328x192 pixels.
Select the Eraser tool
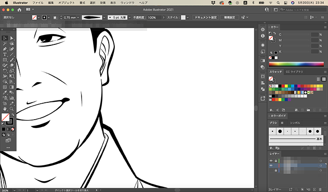12,65
